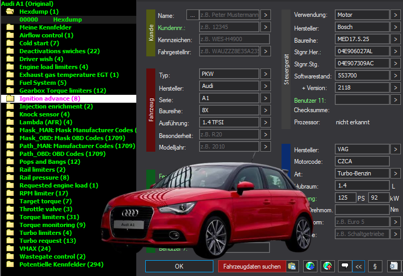Click the document list icon after the § button
403x276 pixels.
[x=393, y=267]
